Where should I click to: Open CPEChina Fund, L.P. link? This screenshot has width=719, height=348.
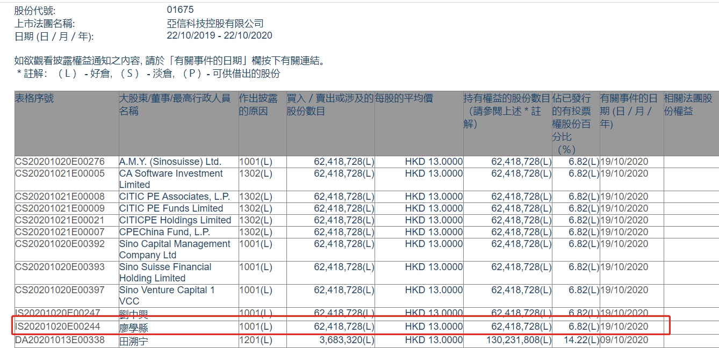(164, 232)
